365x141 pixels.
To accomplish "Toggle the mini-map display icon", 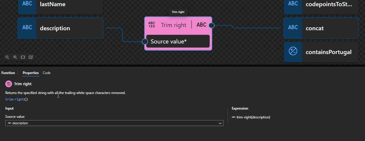I will coord(31,57).
